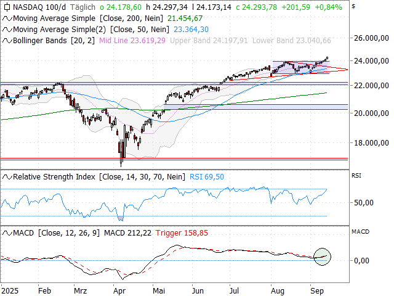Click the green circle highlighting the MACD crossover

tap(323, 257)
